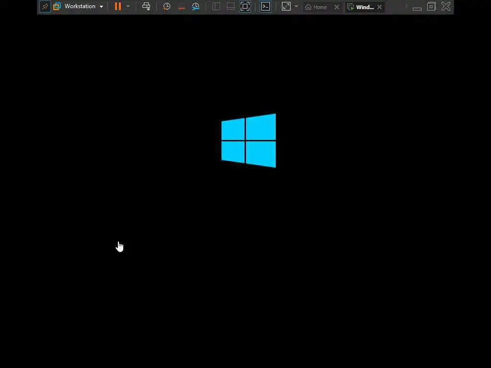The width and height of the screenshot is (491, 368).
Task: Send Ctrl+Alt+Del to the virtual machine
Action: [x=146, y=6]
